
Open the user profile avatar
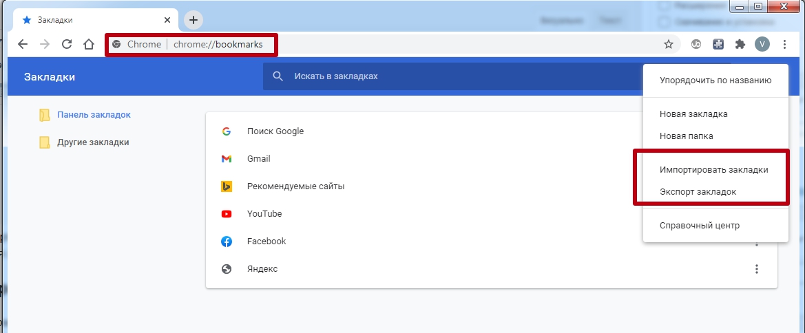pyautogui.click(x=762, y=45)
